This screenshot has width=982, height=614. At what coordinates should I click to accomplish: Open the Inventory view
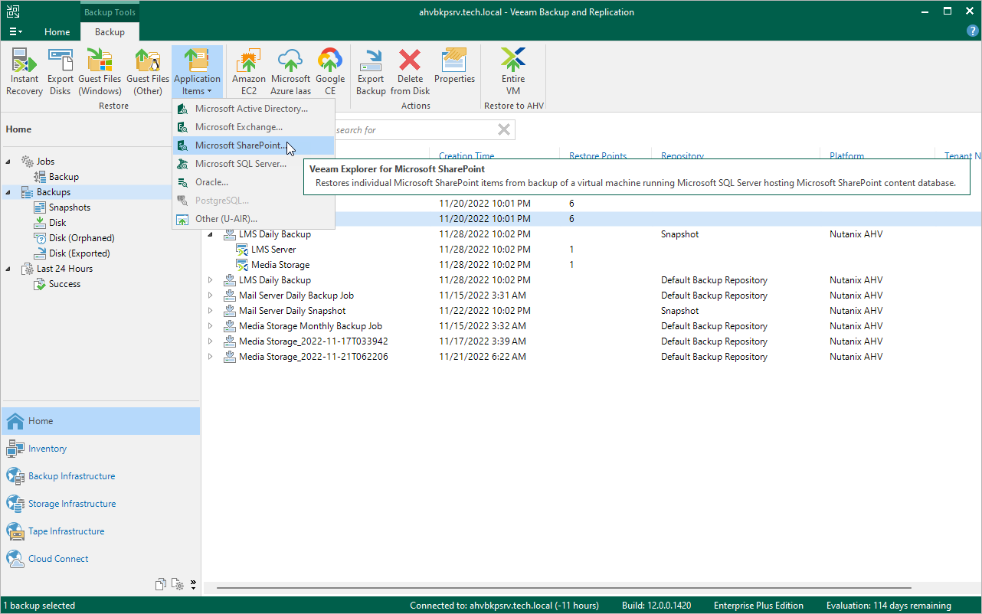point(100,449)
